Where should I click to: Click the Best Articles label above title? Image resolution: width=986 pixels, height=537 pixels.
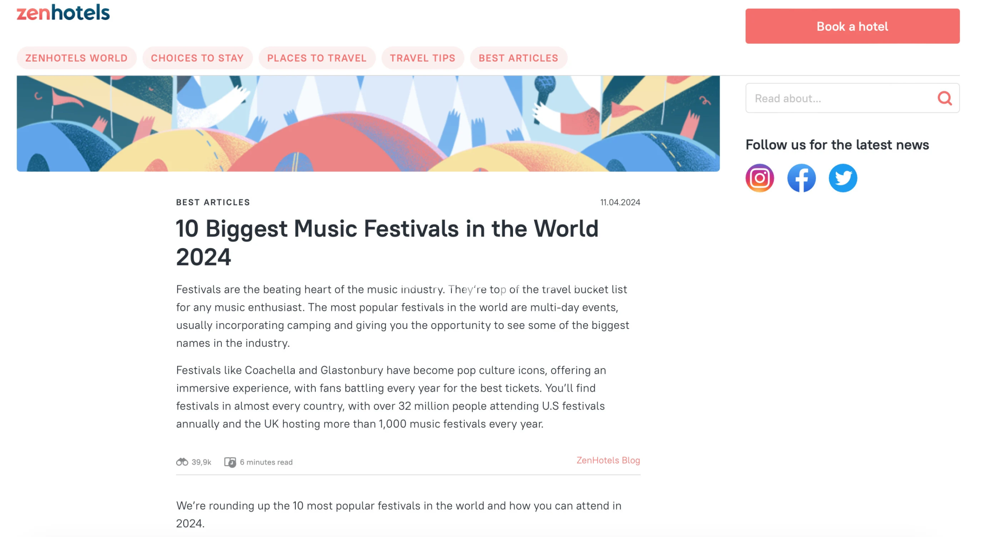tap(213, 202)
